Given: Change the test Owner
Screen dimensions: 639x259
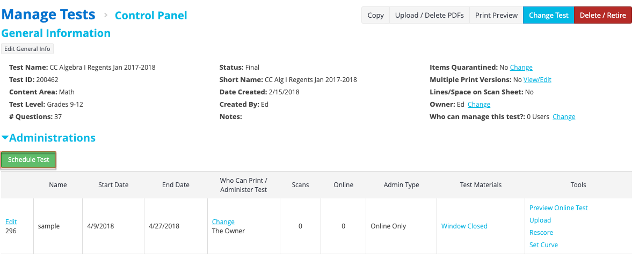Looking at the screenshot, I should point(479,104).
